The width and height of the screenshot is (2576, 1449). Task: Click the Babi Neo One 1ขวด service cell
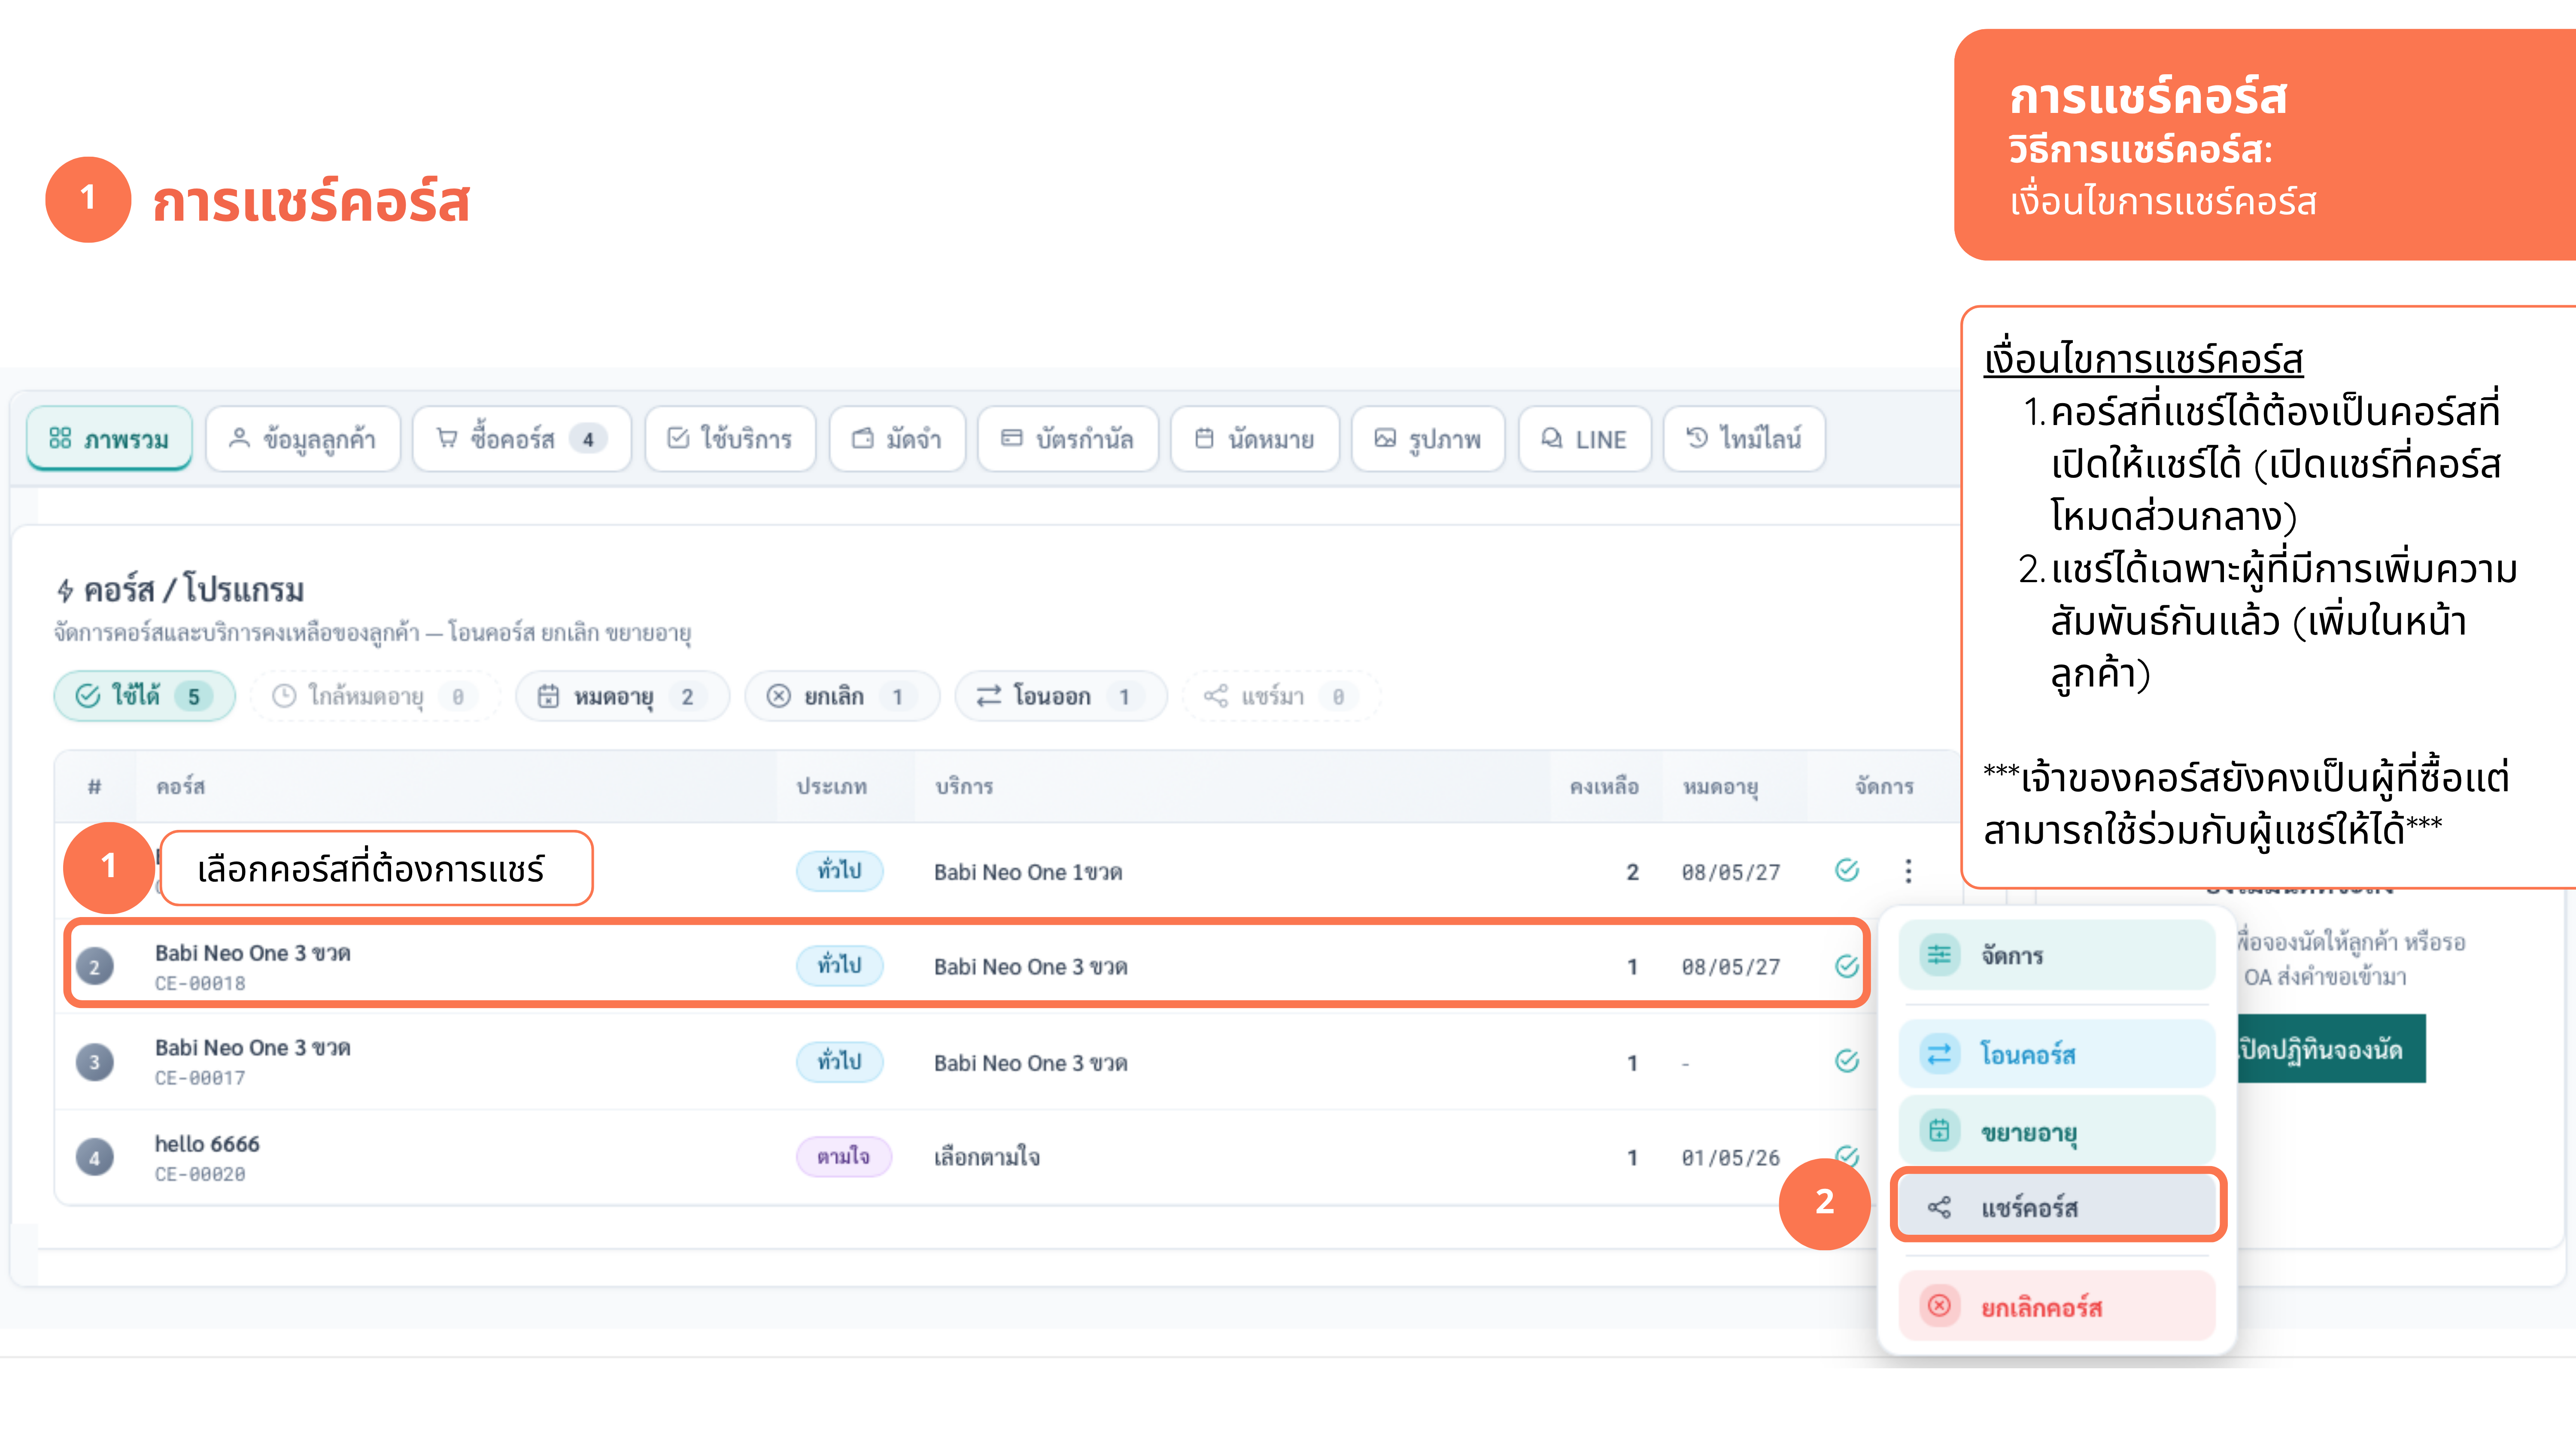point(1028,872)
